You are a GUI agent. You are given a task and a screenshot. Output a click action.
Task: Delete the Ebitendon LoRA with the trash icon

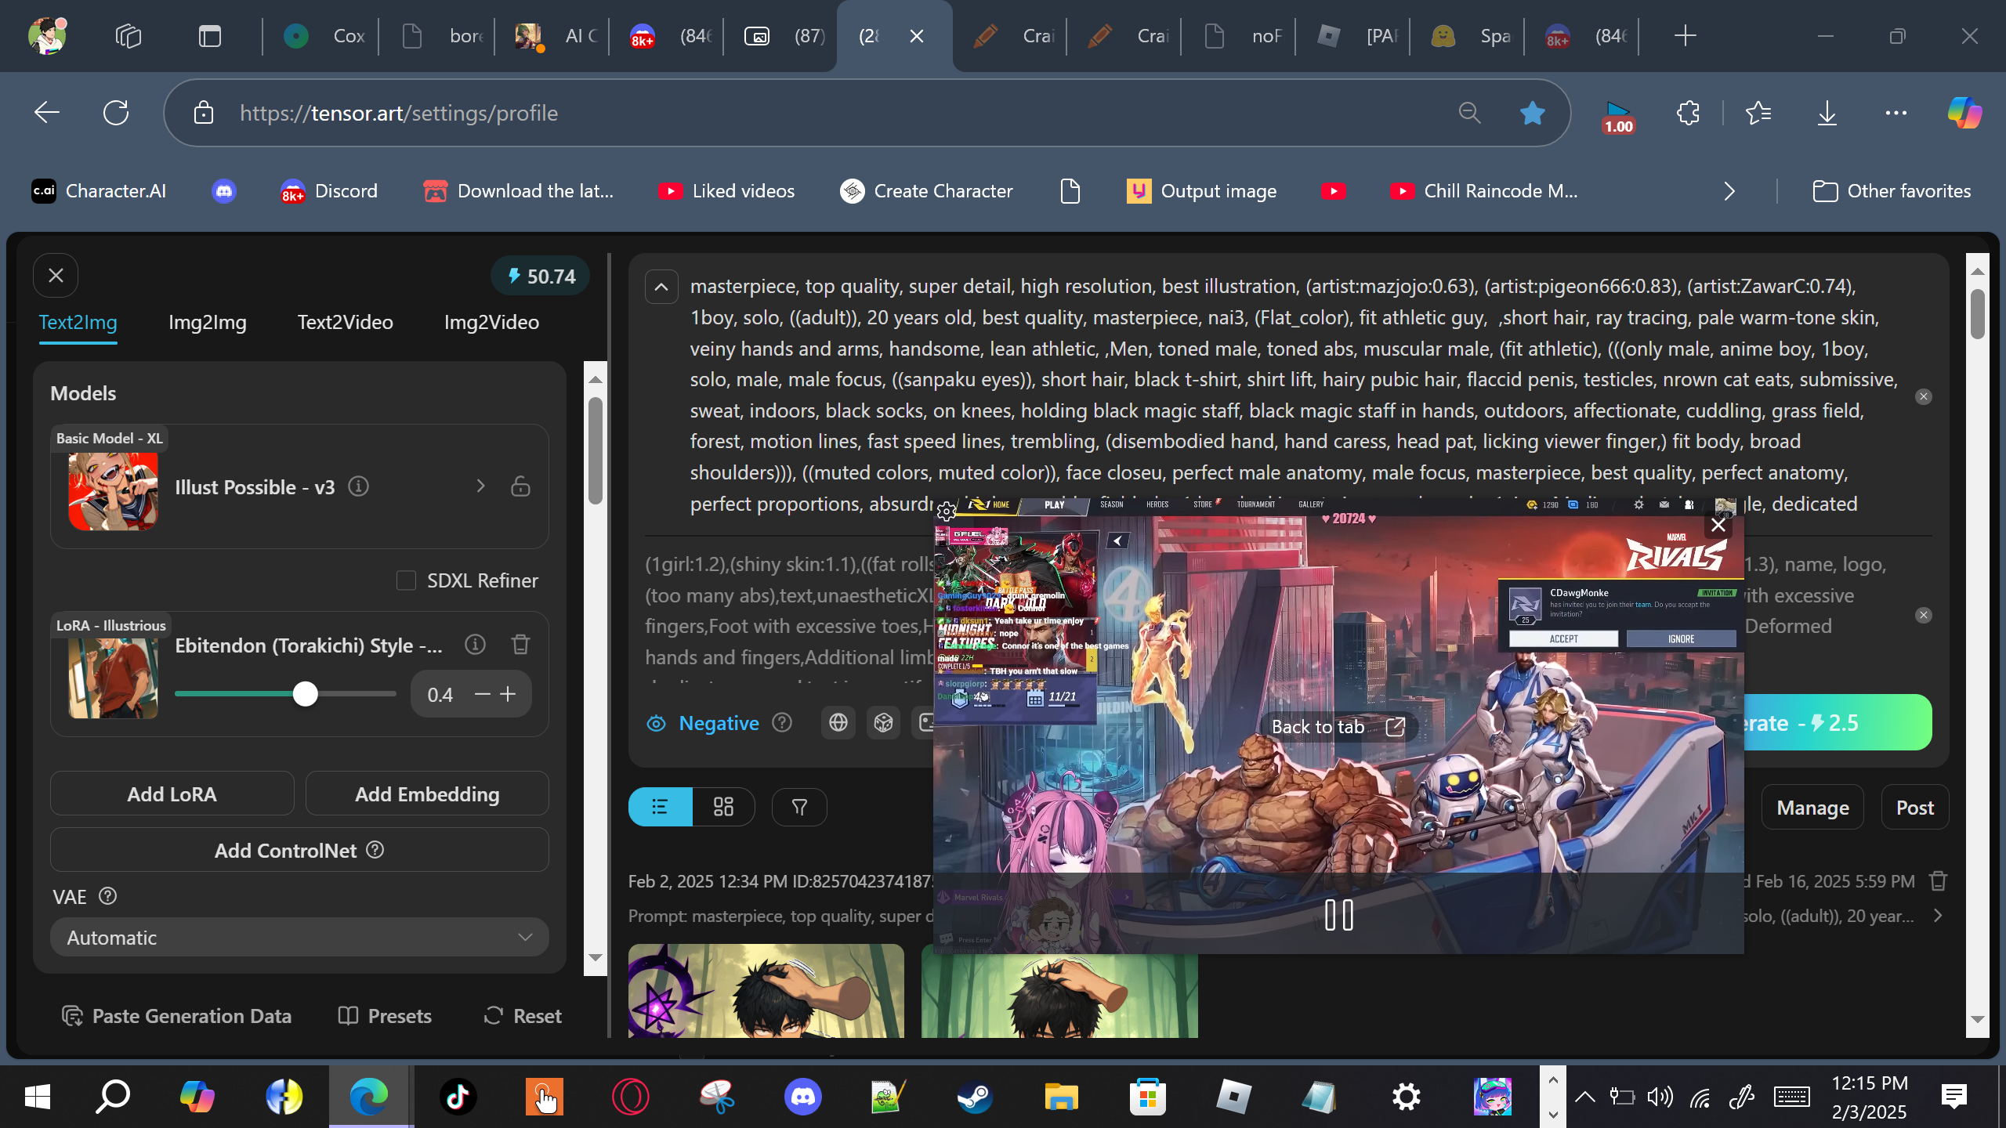520,645
